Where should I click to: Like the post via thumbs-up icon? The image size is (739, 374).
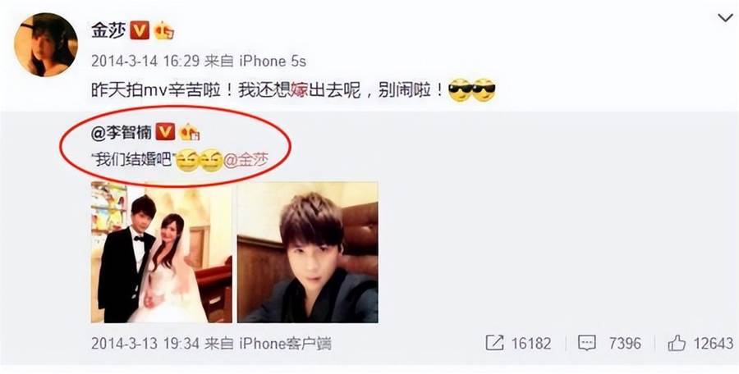677,343
